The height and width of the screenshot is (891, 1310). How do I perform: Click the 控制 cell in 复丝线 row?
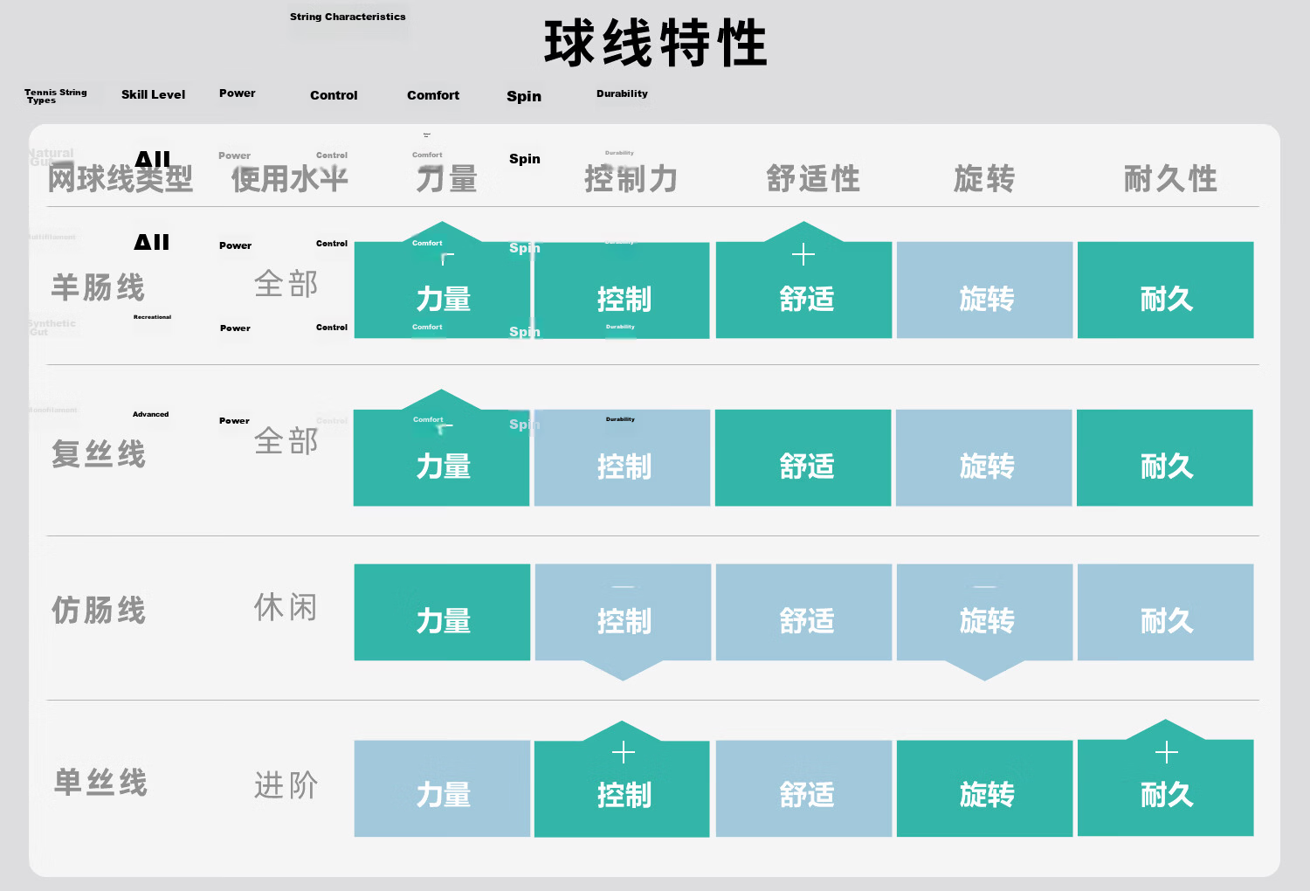623,458
